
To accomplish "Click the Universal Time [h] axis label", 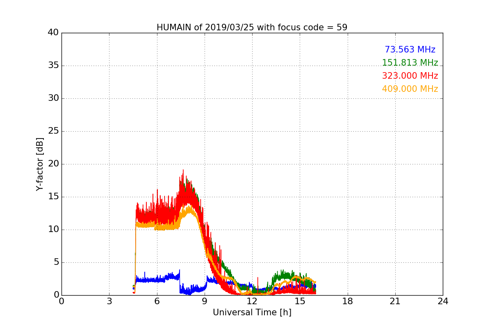I will (252, 312).
